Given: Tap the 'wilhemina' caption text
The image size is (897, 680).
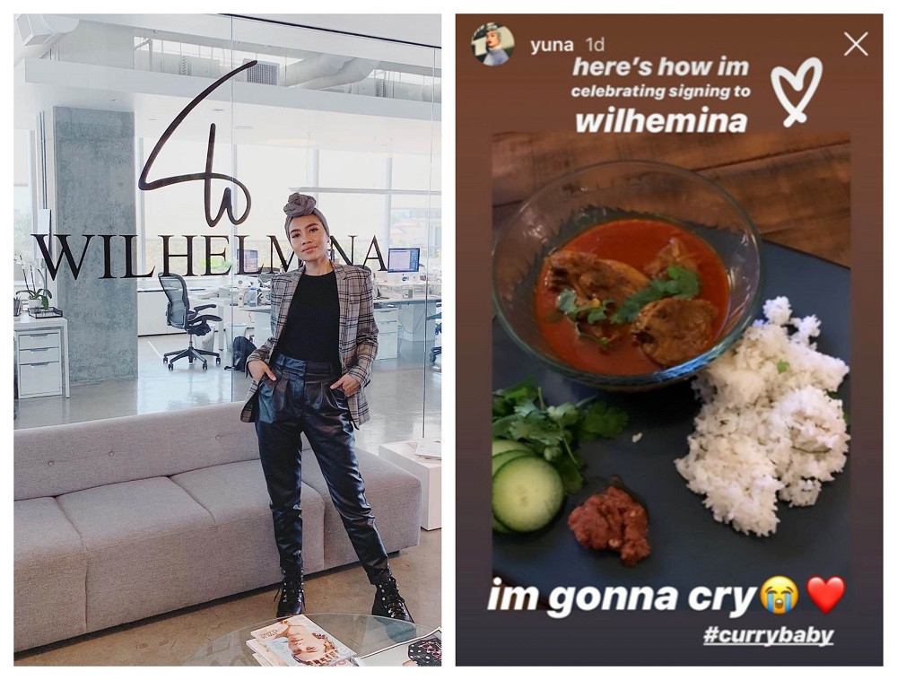Looking at the screenshot, I should coord(661,120).
